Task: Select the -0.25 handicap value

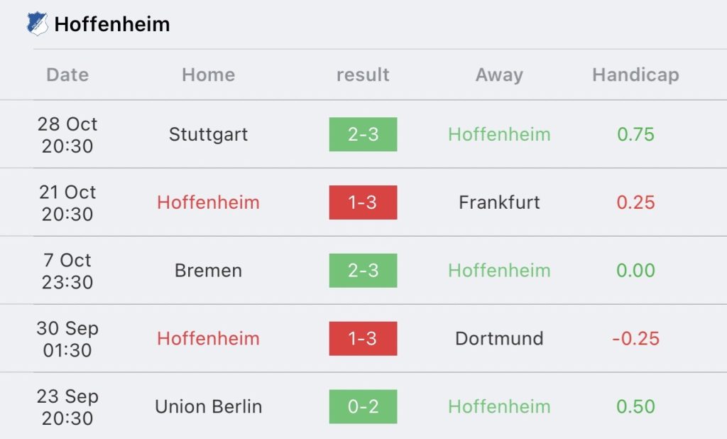Action: click(635, 339)
